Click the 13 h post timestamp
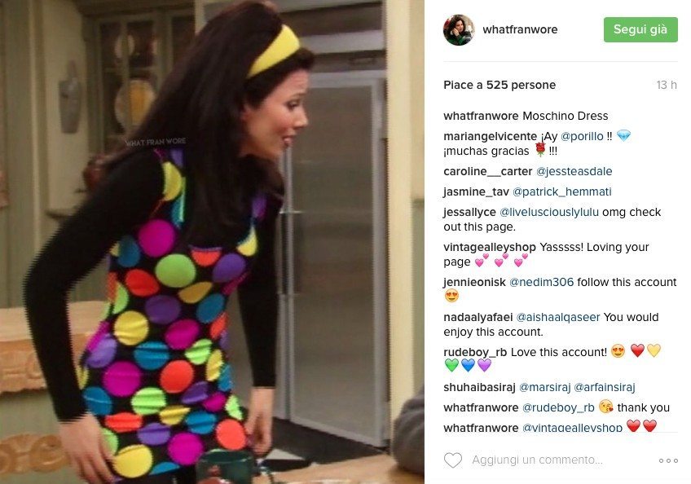Screen dimensions: 691x484 coord(667,85)
